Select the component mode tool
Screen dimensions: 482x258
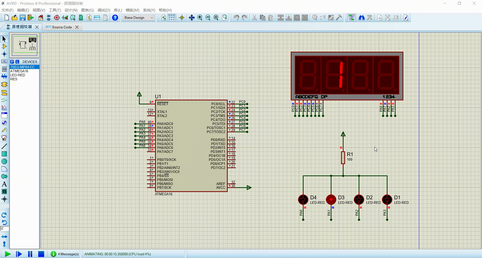pos(4,46)
